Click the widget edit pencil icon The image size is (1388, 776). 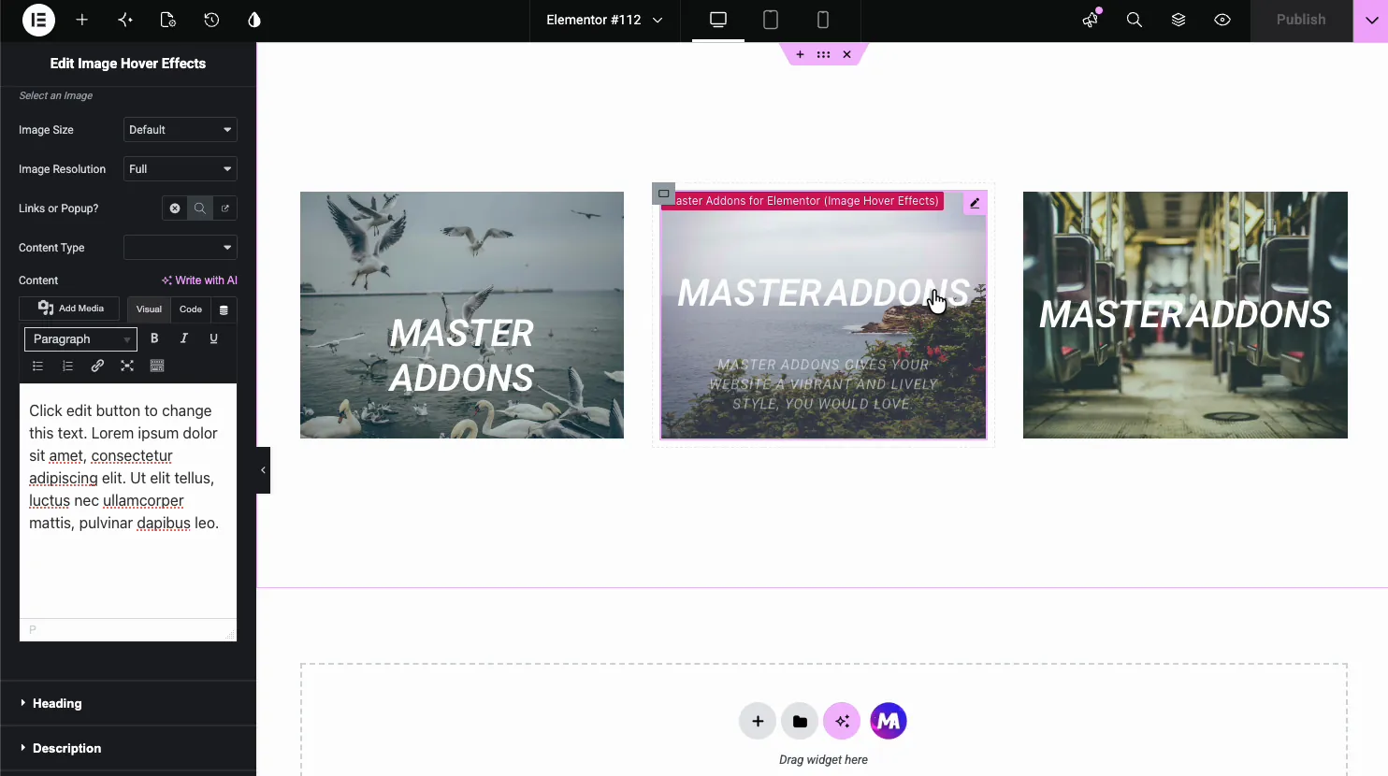point(975,203)
